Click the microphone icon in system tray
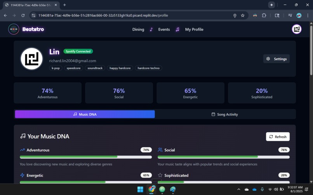313x195 pixels. tap(262, 189)
